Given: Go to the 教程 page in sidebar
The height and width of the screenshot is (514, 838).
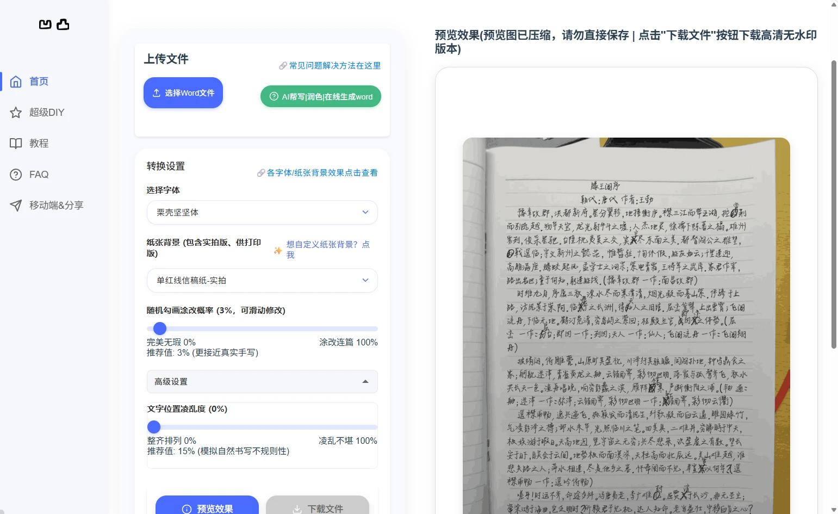Looking at the screenshot, I should coord(39,144).
